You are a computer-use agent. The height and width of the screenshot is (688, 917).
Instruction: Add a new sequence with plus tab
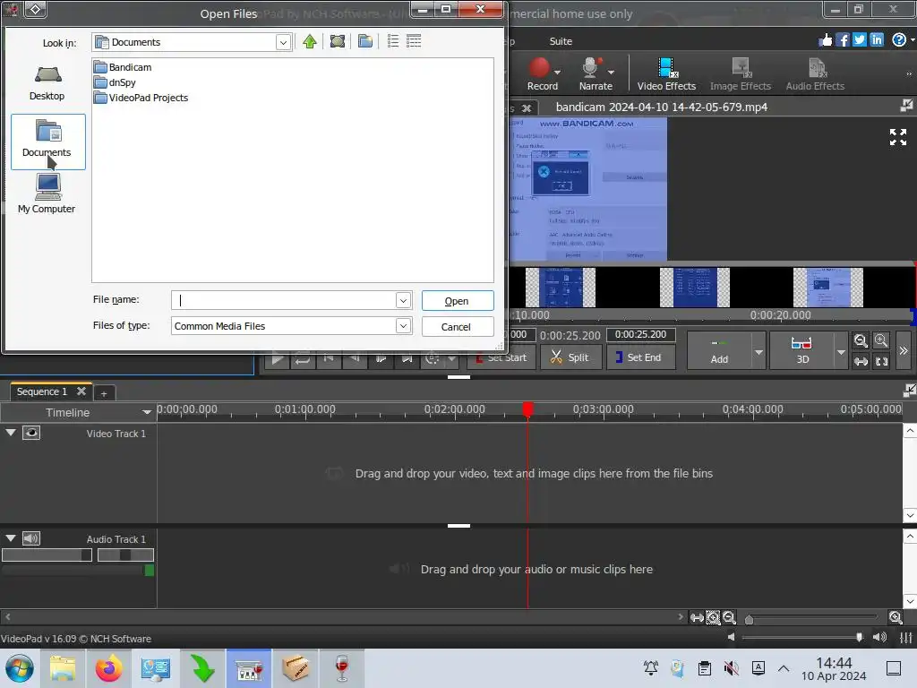click(104, 393)
